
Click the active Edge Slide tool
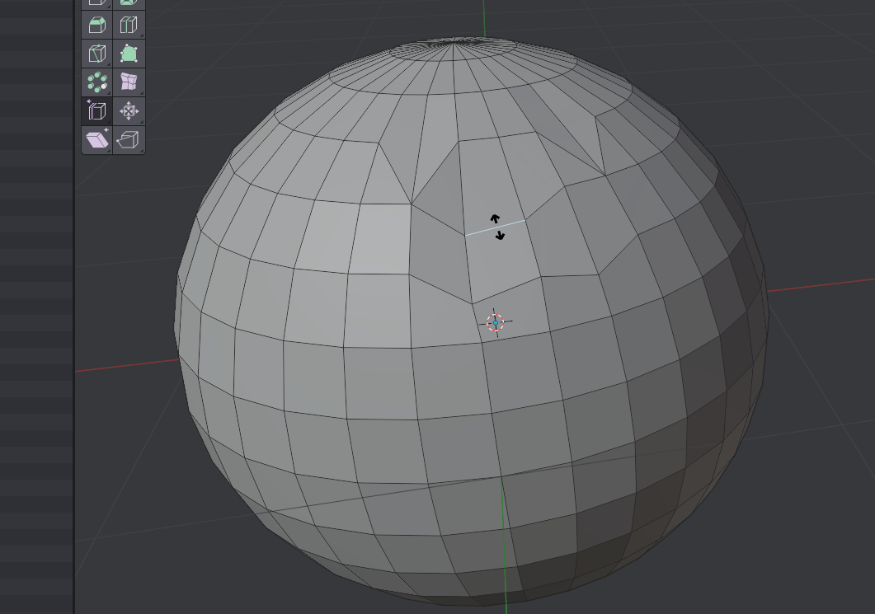tap(97, 110)
